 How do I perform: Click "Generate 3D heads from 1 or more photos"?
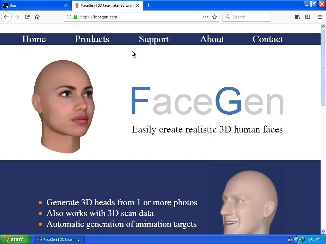click(122, 202)
